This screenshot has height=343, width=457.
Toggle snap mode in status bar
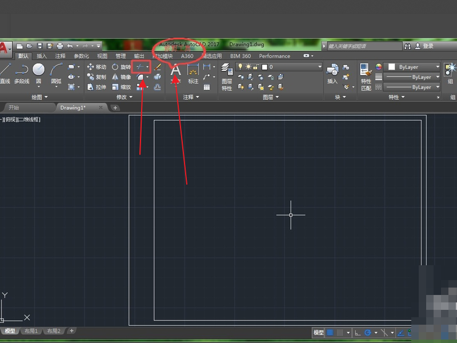click(x=340, y=333)
